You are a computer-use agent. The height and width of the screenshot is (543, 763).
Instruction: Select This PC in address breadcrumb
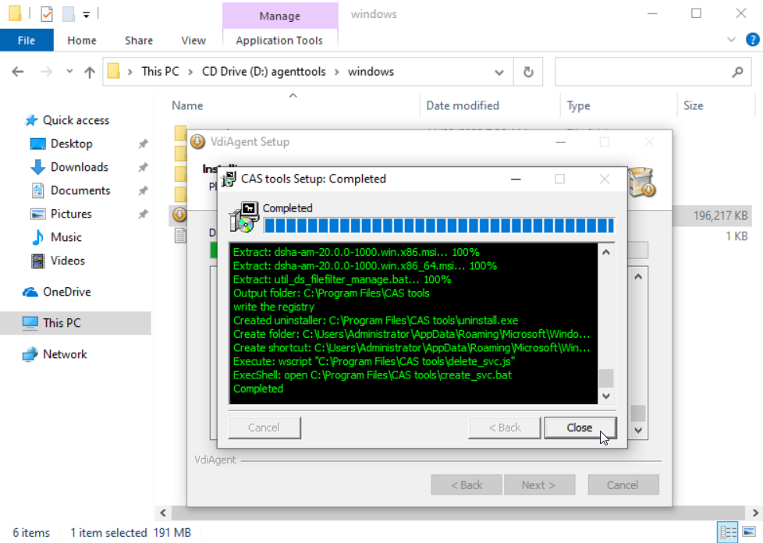(160, 72)
